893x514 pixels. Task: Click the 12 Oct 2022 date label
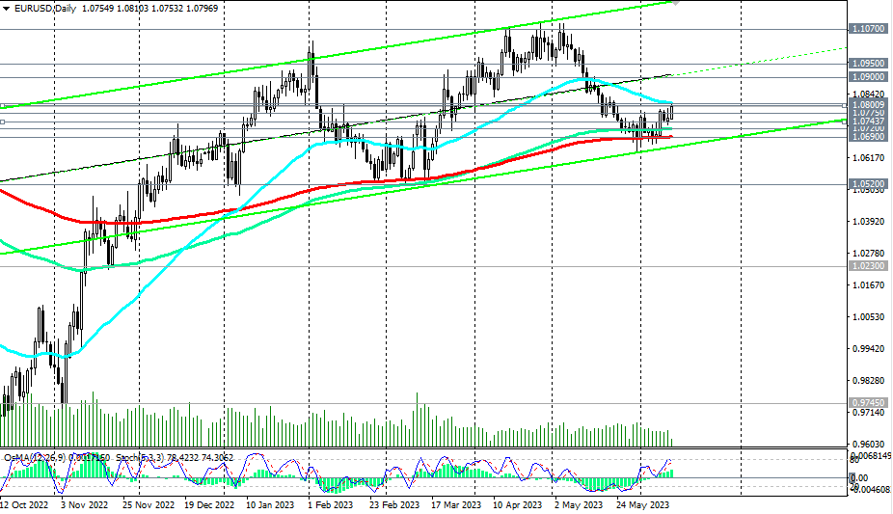24,505
